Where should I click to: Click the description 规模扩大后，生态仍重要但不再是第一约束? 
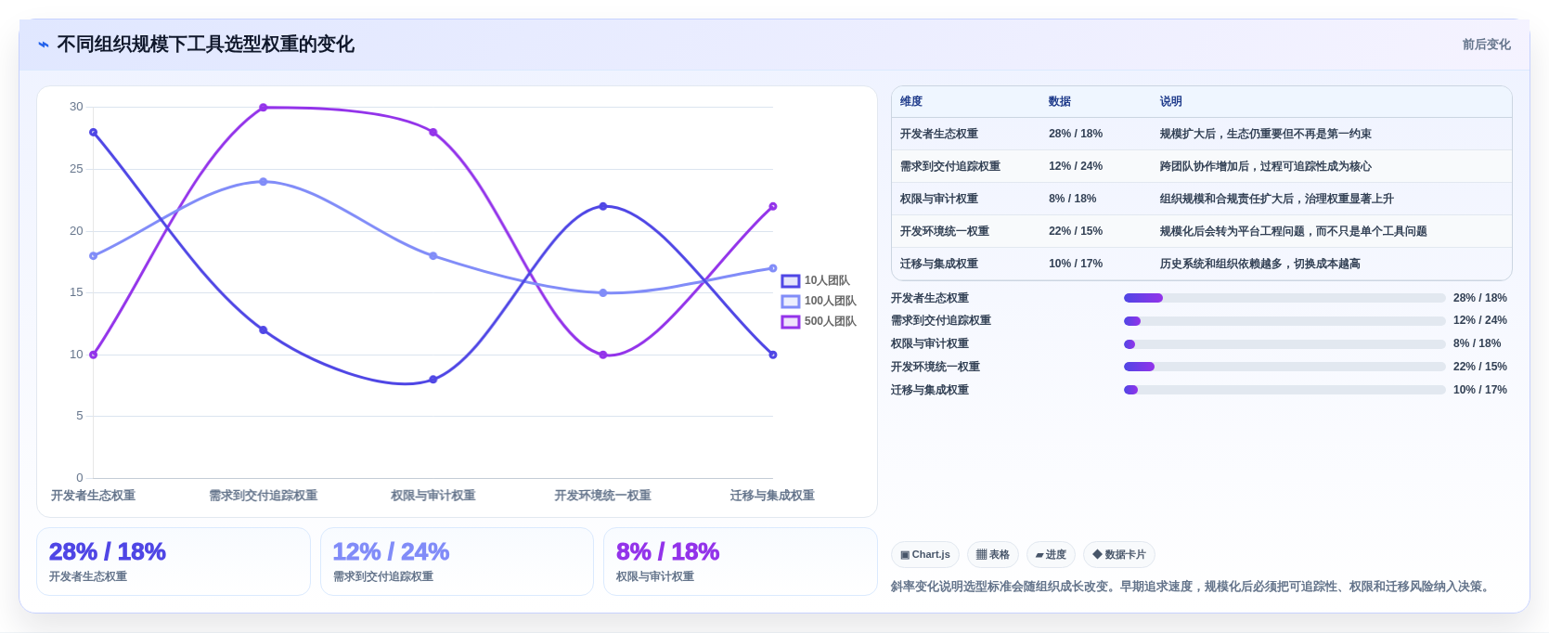tap(1266, 134)
